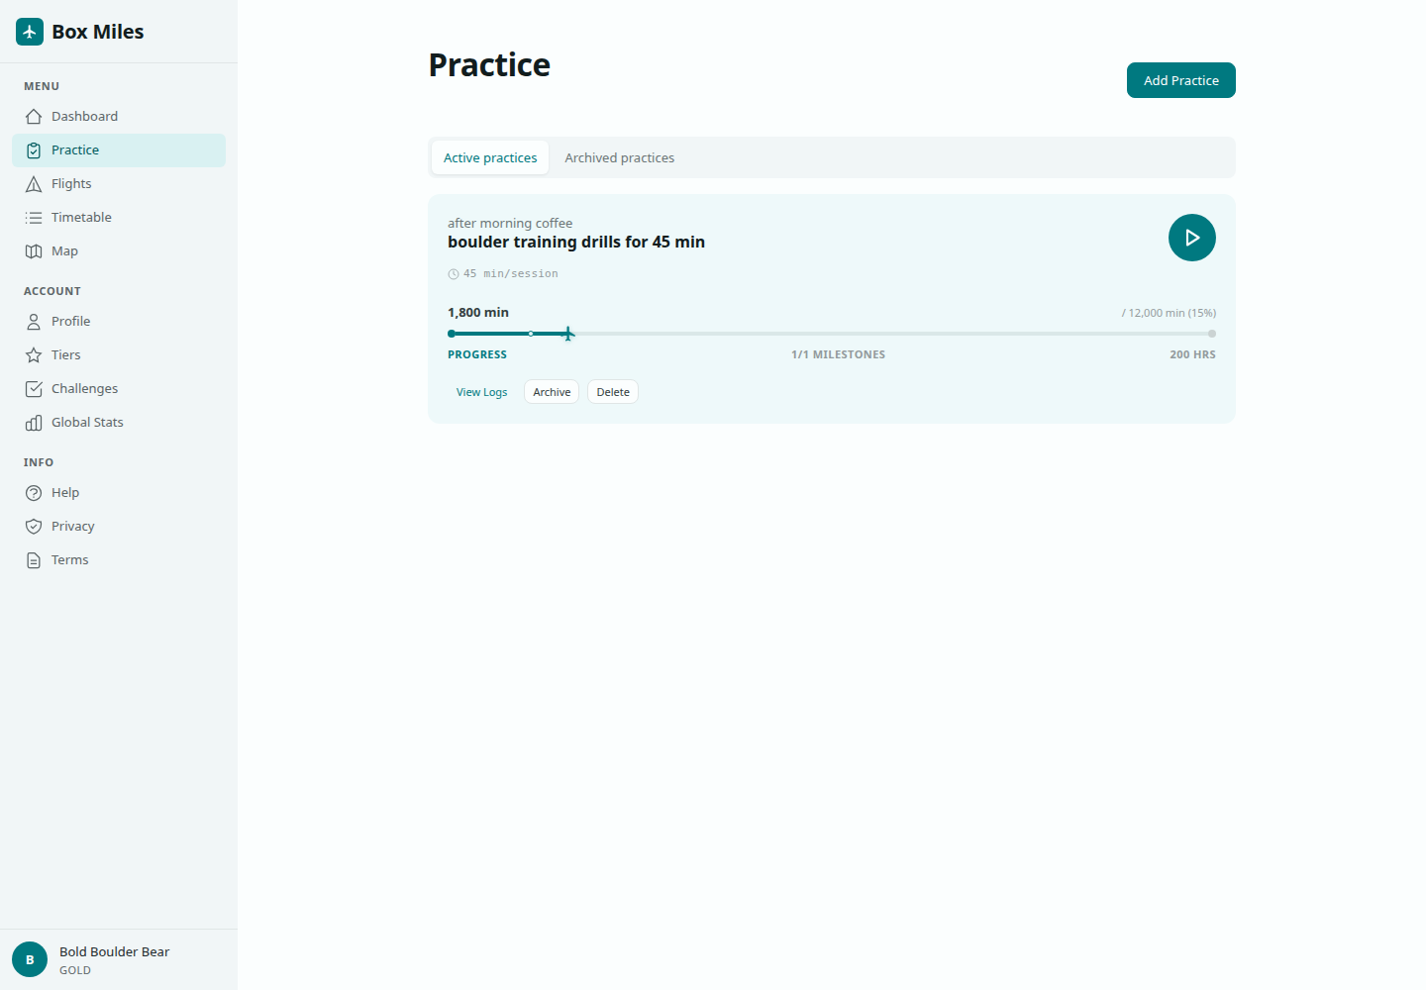Click the user avatar B circle
This screenshot has width=1426, height=990.
tap(30, 959)
